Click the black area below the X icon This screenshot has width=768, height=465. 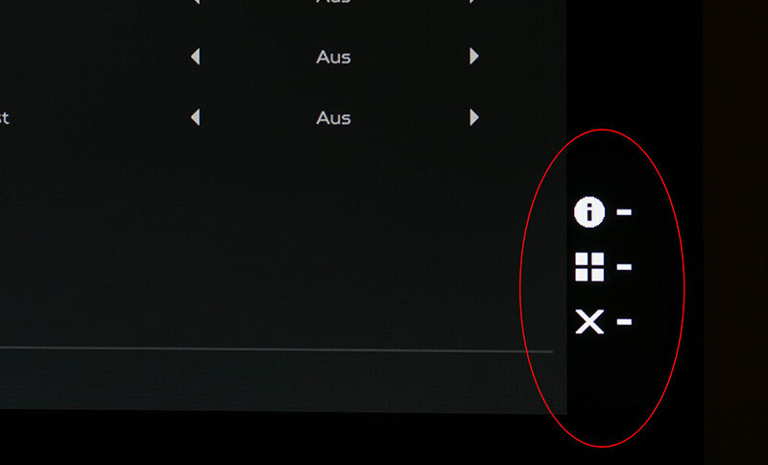[x=603, y=382]
